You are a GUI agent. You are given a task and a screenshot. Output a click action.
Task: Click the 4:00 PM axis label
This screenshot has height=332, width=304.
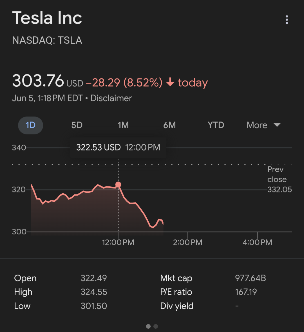click(257, 242)
